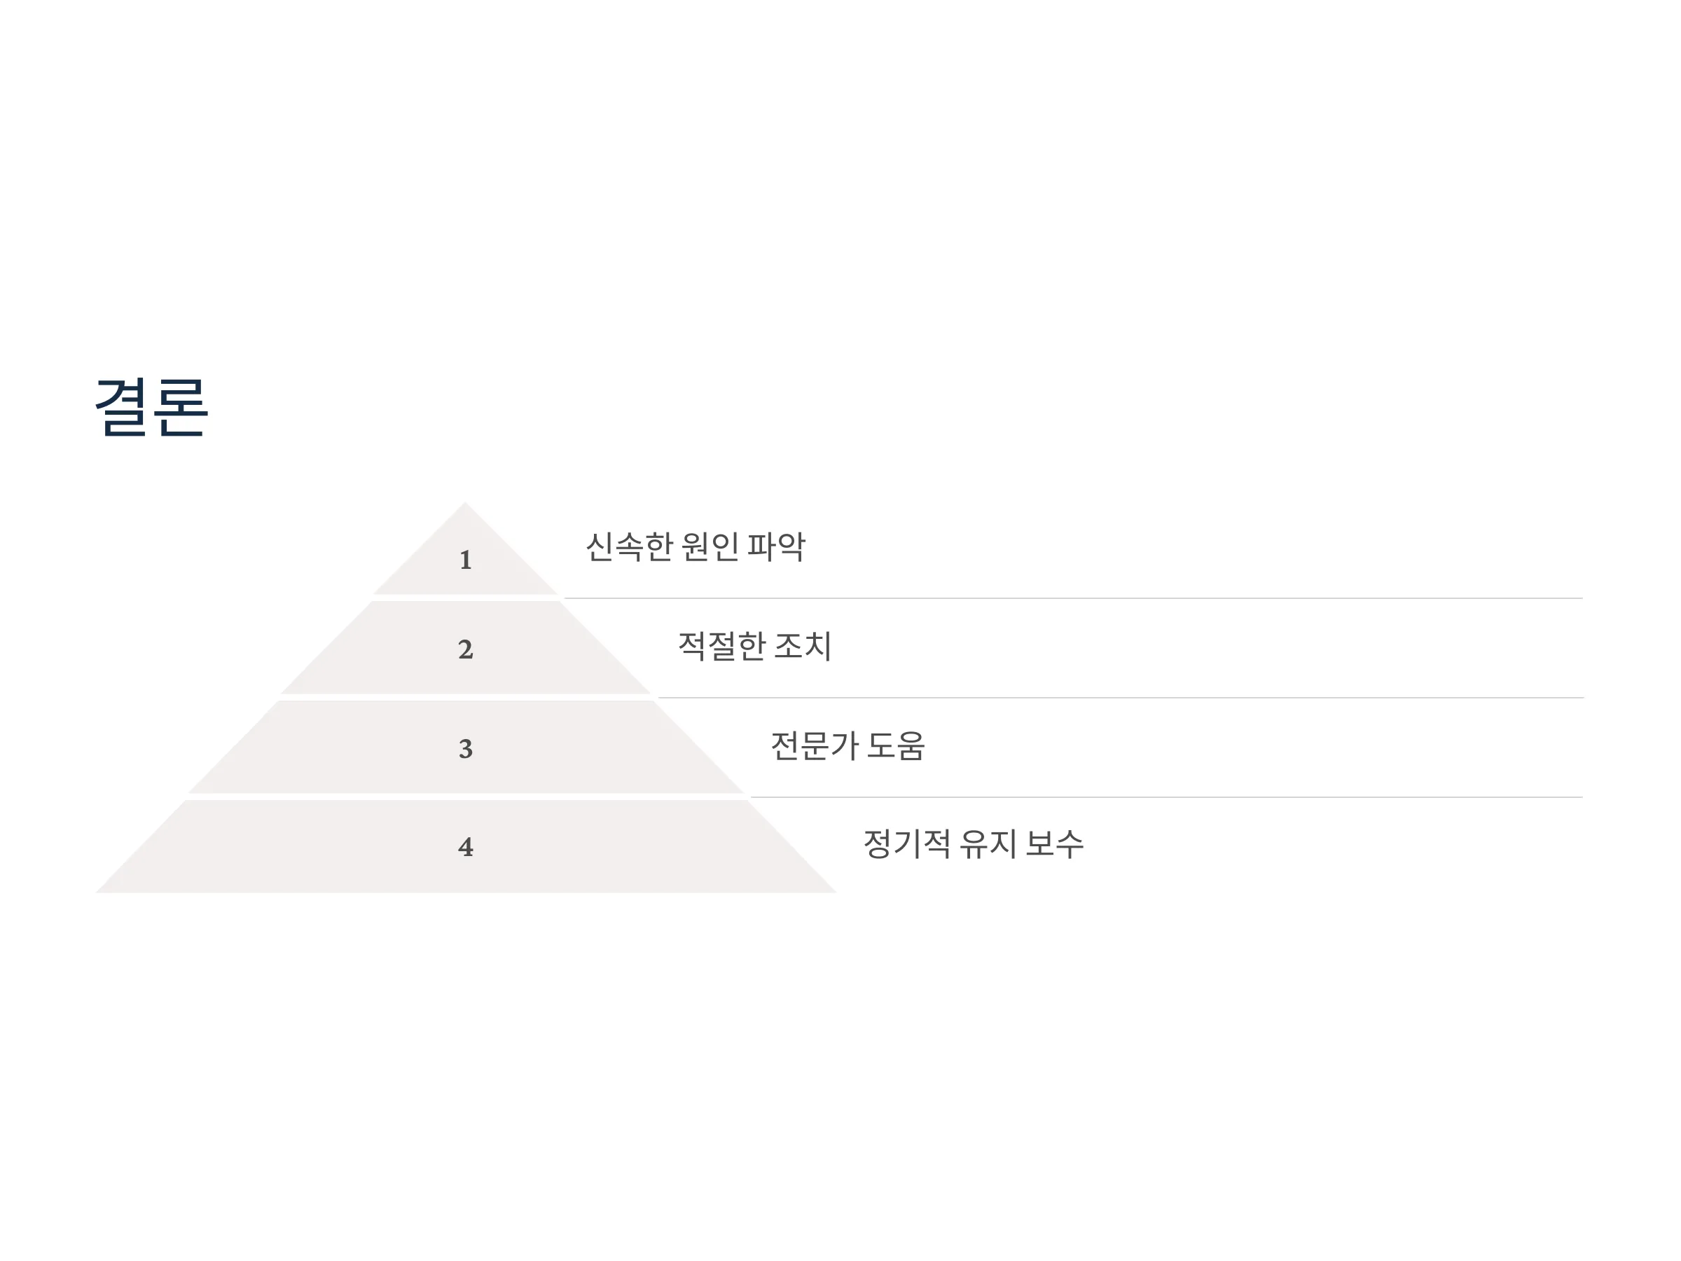Select the word 조치 in second label
Viewport: 1681px width, 1261px height.
[803, 646]
